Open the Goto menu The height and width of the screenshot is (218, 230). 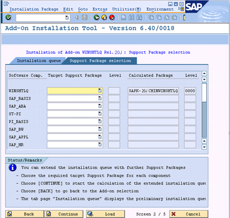tap(83, 9)
